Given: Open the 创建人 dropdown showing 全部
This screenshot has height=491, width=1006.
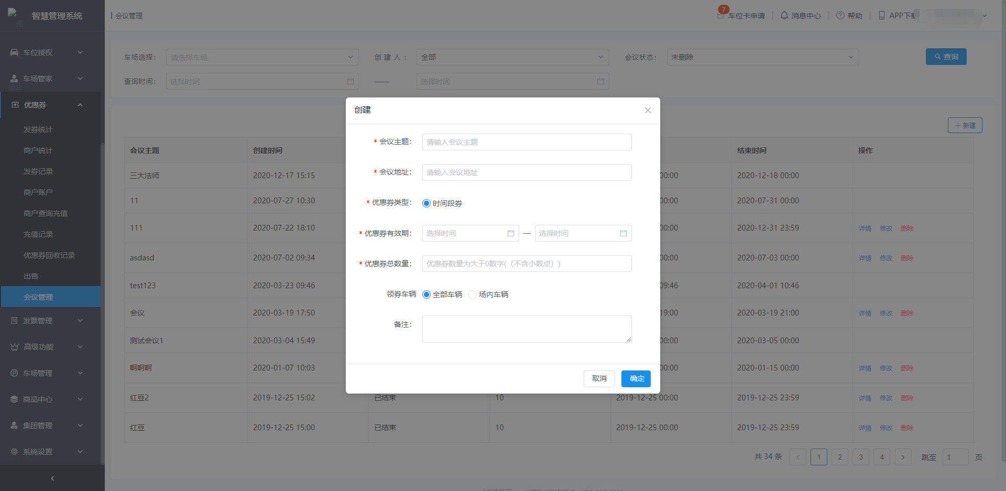Looking at the screenshot, I should click(512, 57).
